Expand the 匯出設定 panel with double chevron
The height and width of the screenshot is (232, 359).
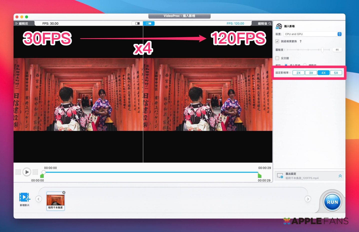point(340,176)
